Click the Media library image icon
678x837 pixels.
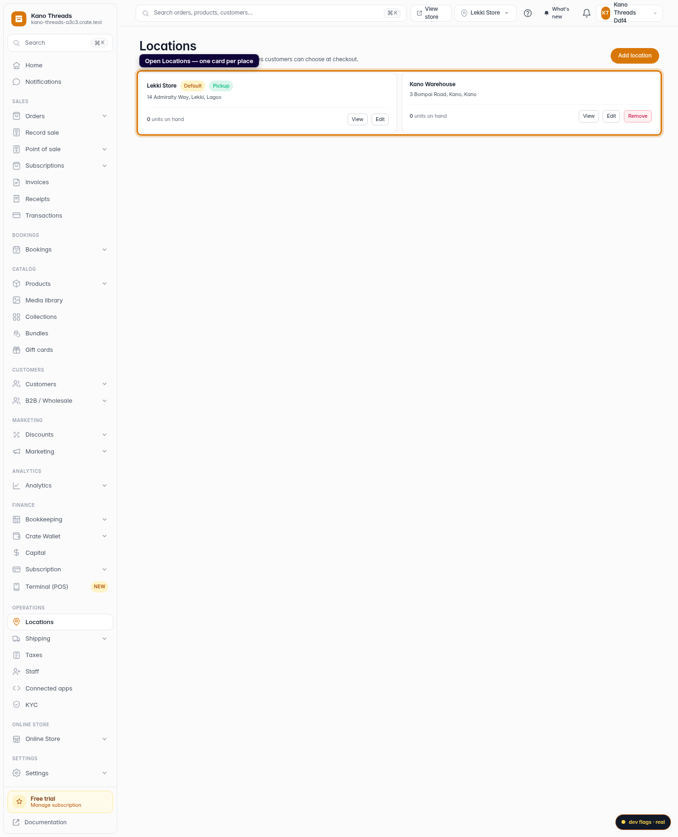pyautogui.click(x=16, y=301)
